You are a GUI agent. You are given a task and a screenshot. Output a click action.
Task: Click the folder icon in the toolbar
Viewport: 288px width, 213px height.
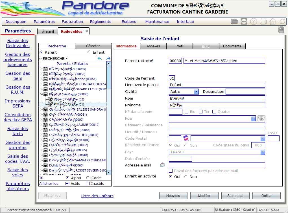pyautogui.click(x=234, y=21)
